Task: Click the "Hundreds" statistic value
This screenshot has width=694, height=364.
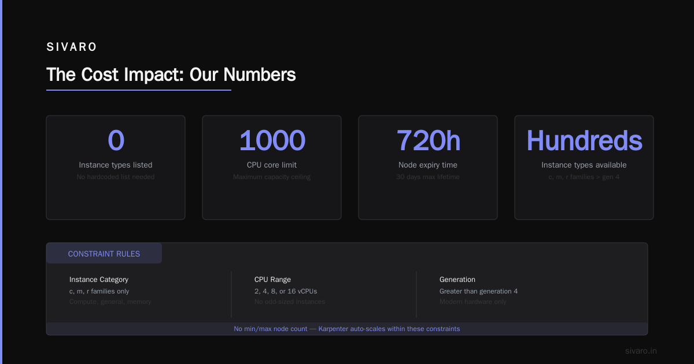Action: tap(584, 140)
